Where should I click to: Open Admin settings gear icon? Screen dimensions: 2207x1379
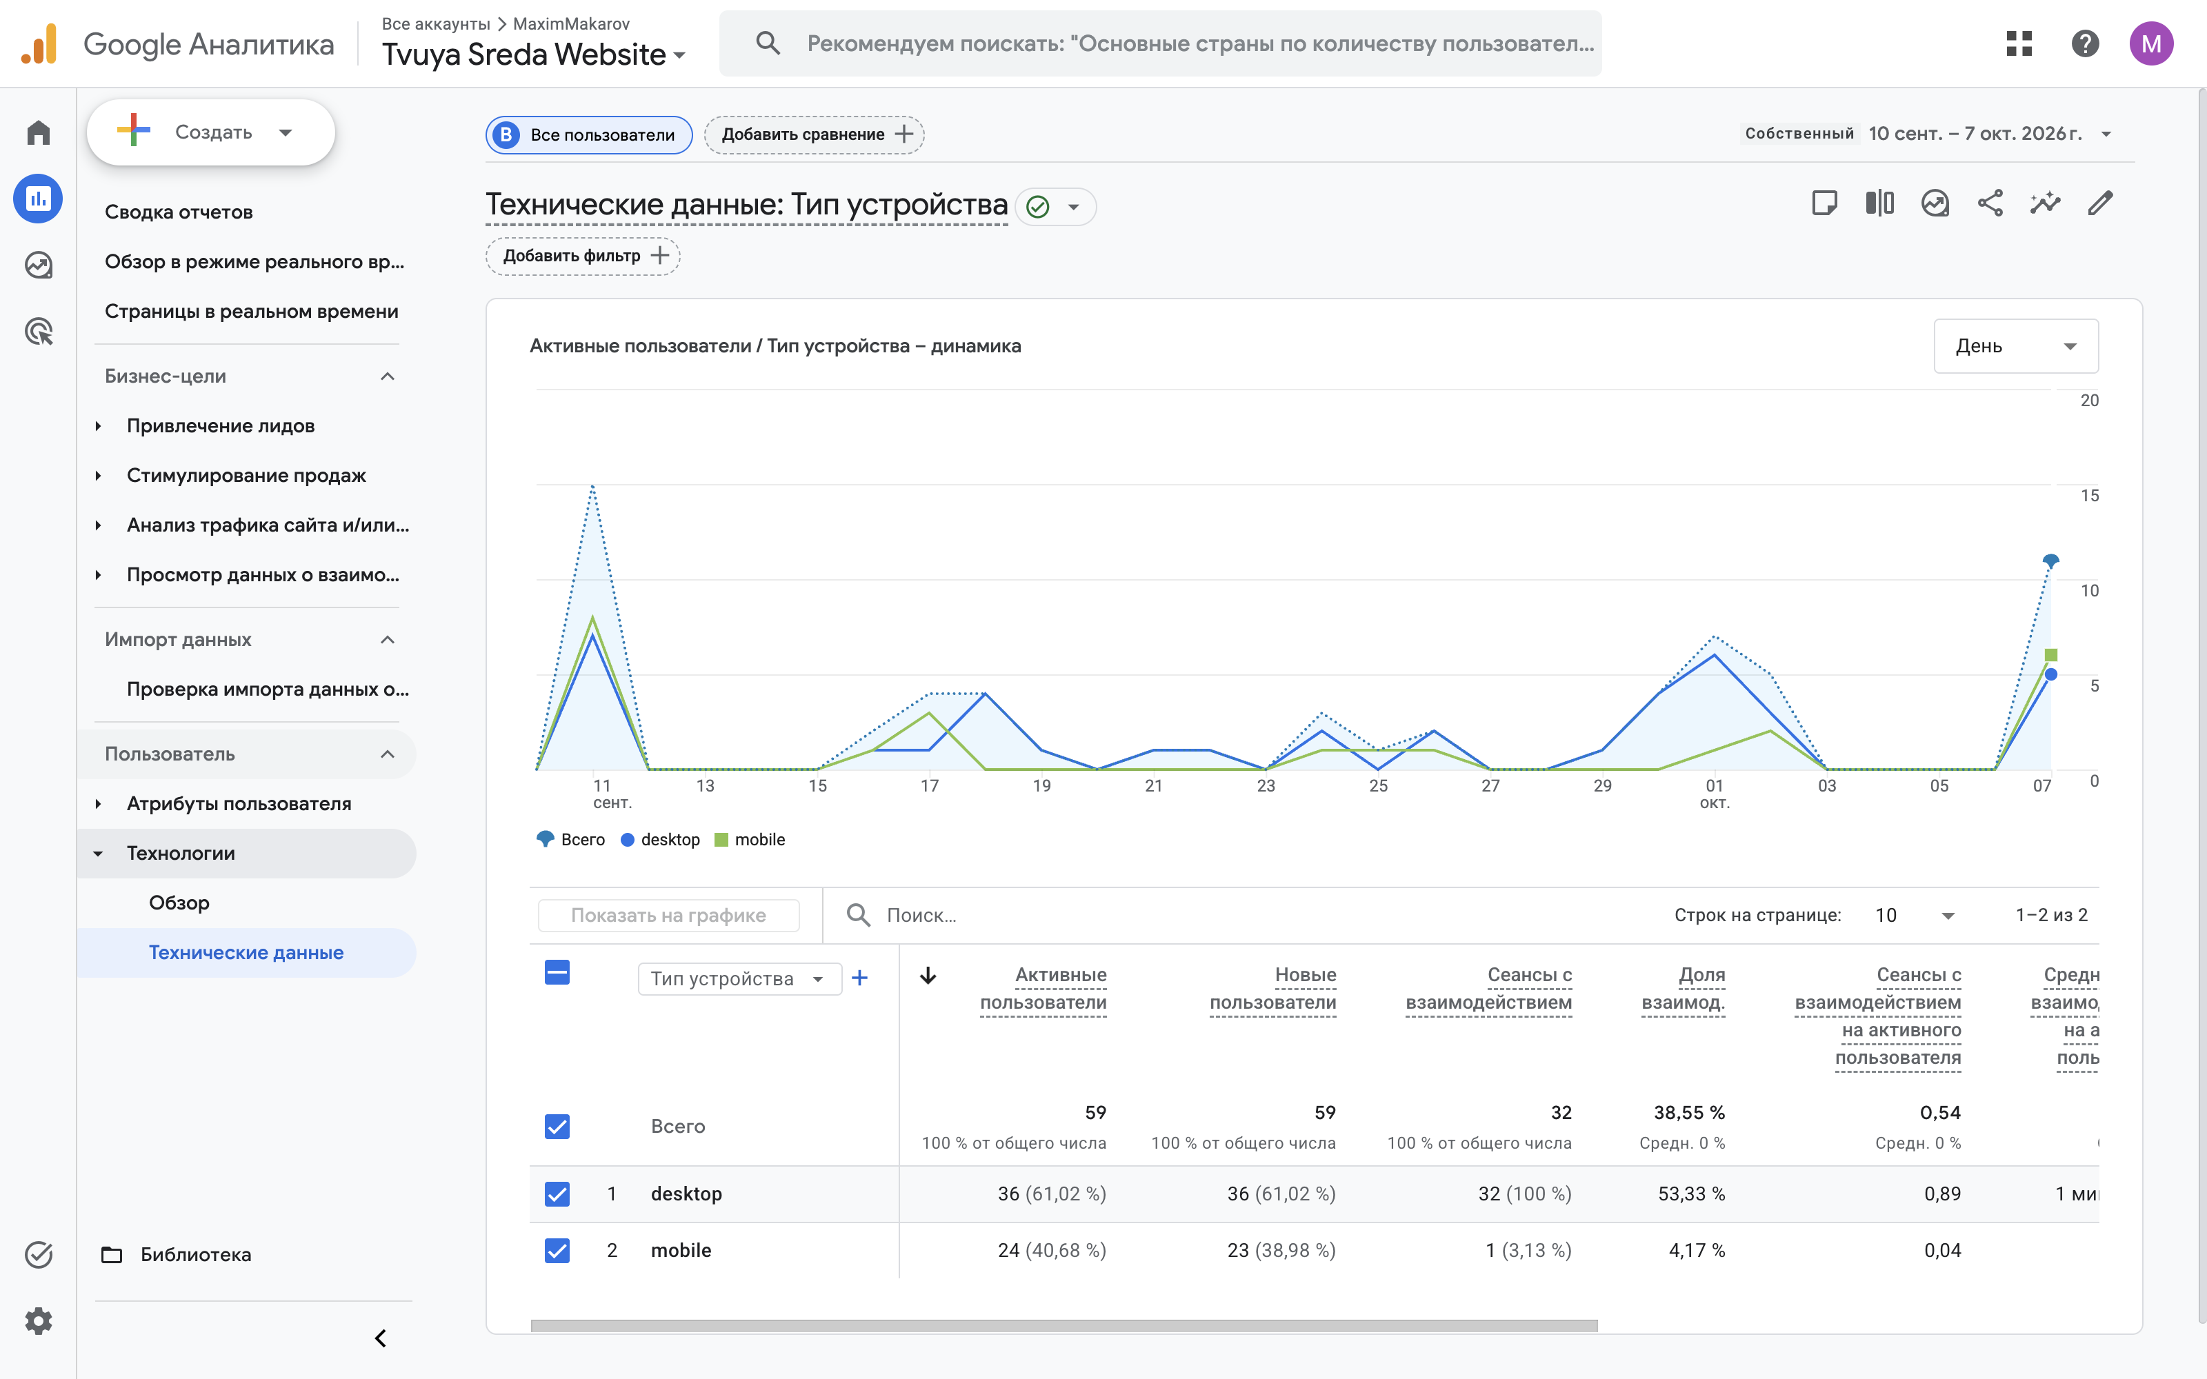click(39, 1320)
